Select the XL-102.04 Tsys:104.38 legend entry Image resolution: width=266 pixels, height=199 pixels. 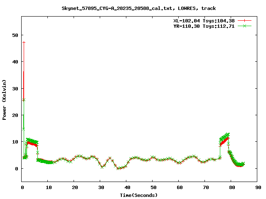204,21
